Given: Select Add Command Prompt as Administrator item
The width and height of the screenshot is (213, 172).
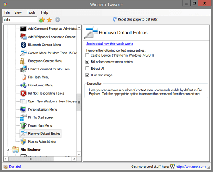Looking at the screenshot, I should coord(52,29).
